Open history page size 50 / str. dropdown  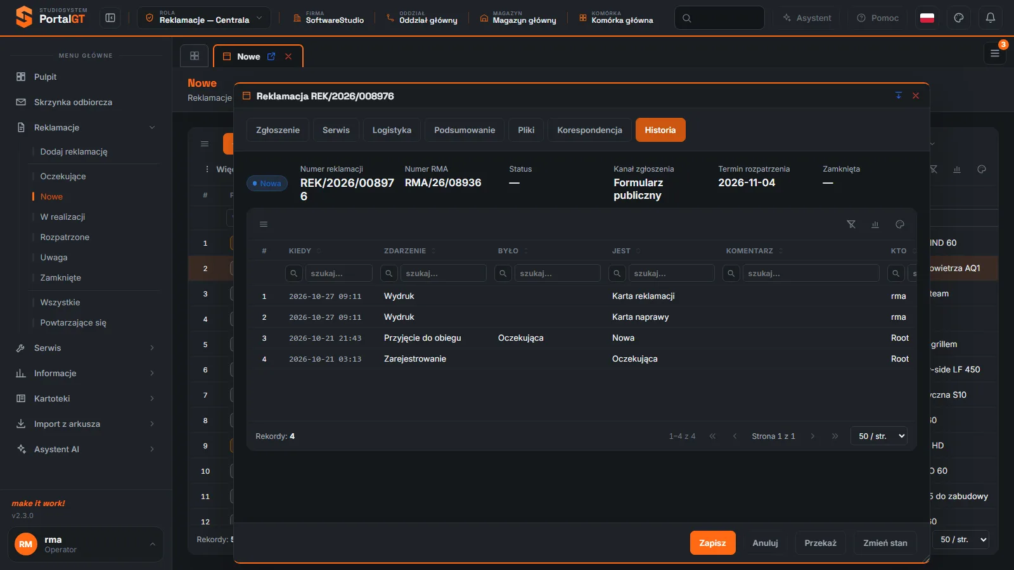pyautogui.click(x=879, y=436)
